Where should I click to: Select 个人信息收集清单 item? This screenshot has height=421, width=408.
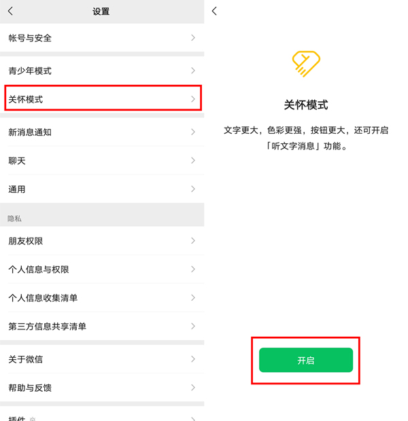point(102,298)
